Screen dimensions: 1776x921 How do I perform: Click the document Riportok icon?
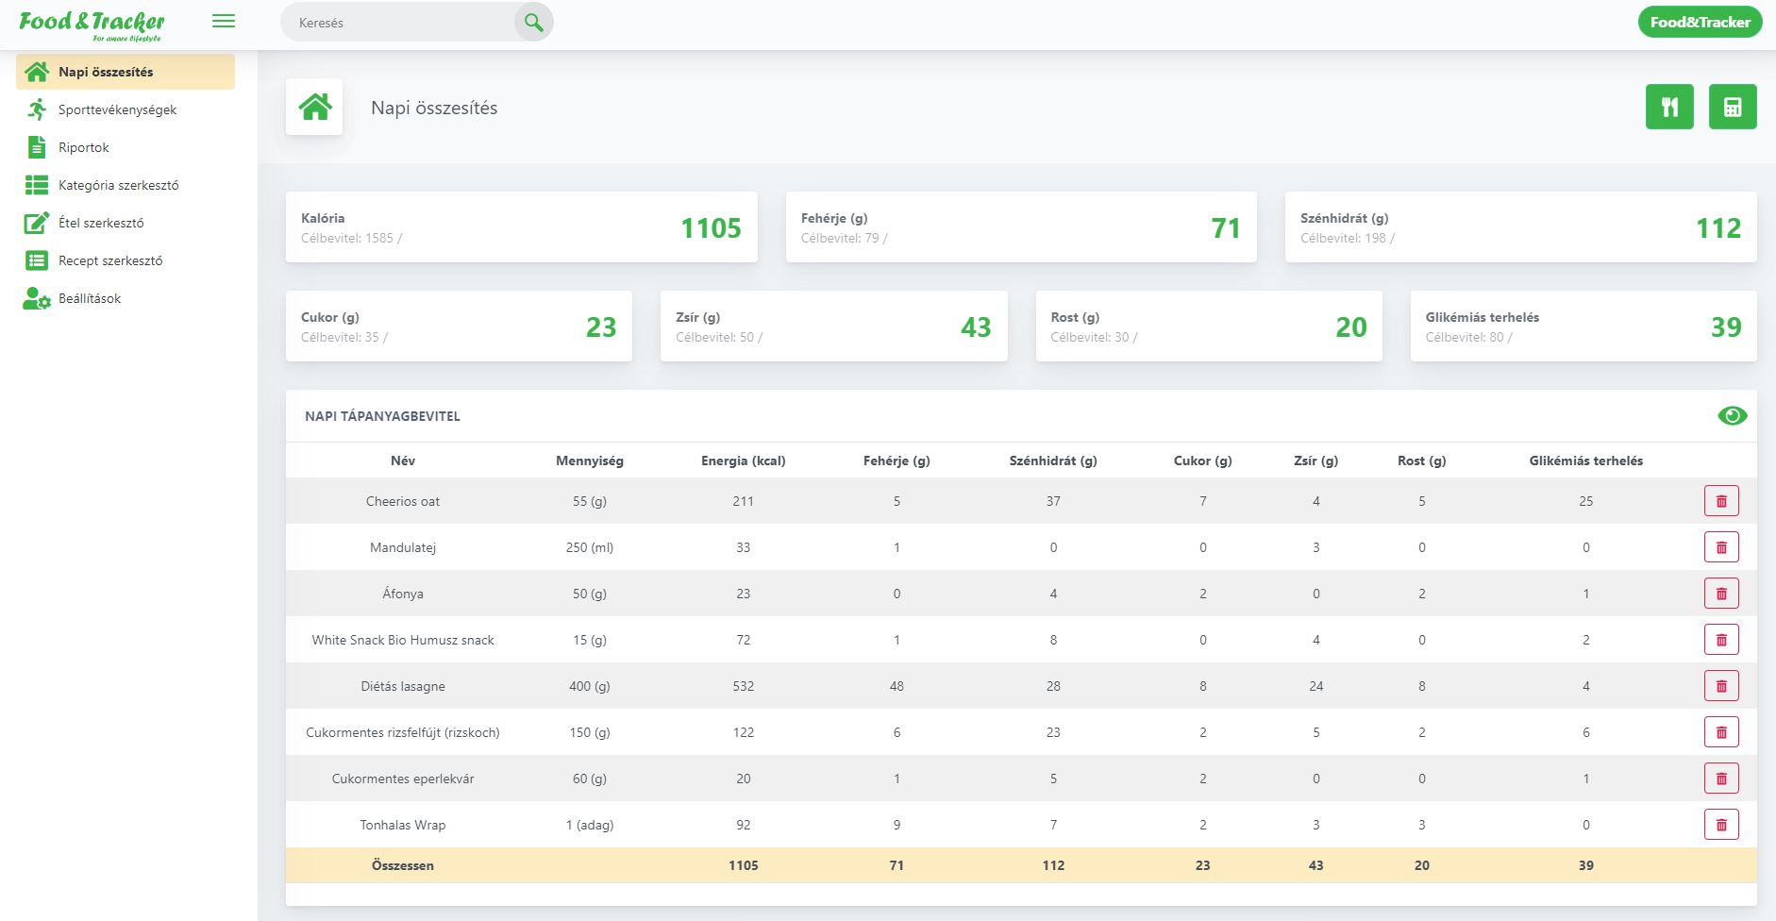(x=37, y=147)
